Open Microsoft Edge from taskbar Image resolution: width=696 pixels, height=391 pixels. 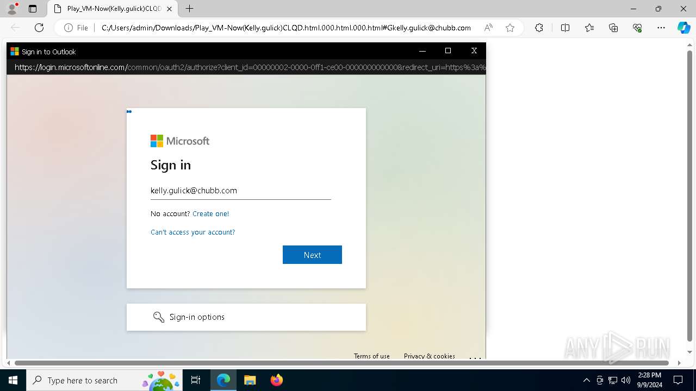click(223, 380)
